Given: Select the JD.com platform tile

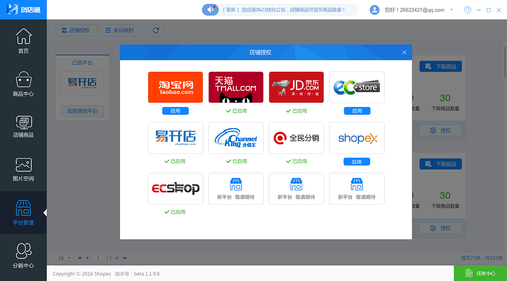Looking at the screenshot, I should click(x=296, y=87).
